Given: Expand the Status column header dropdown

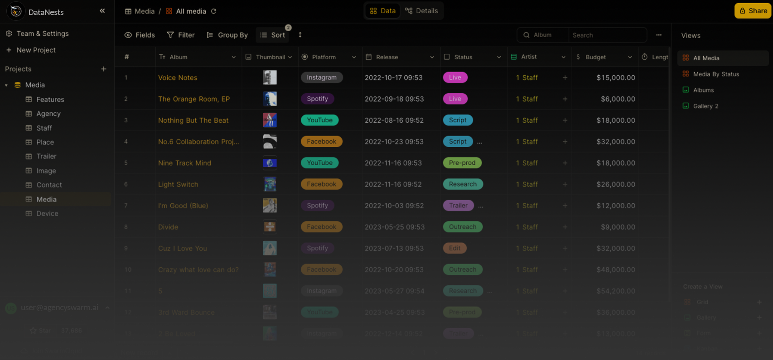Looking at the screenshot, I should (x=499, y=57).
